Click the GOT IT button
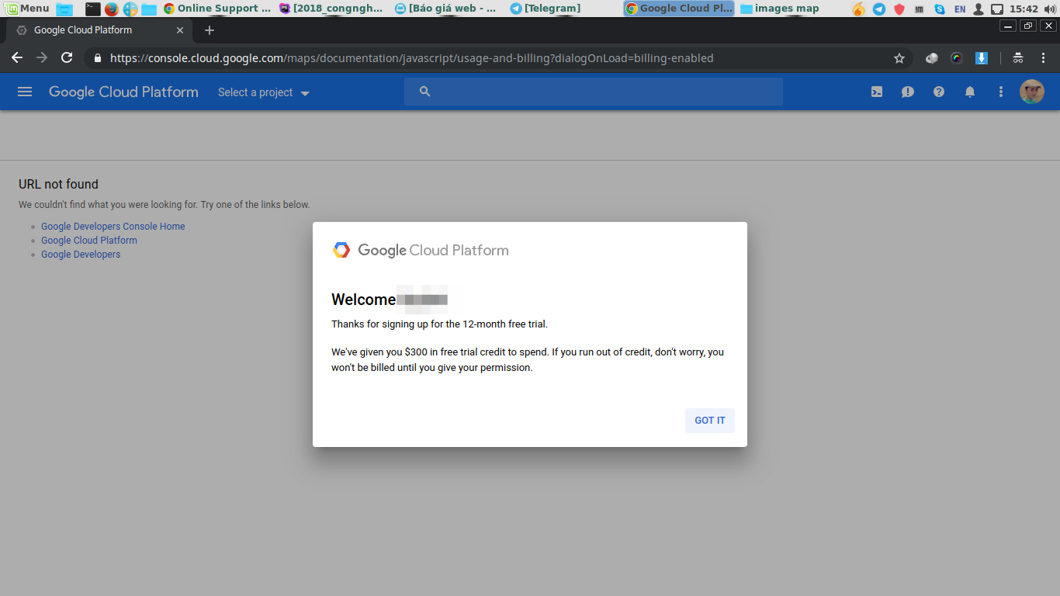This screenshot has height=596, width=1060. (x=709, y=420)
